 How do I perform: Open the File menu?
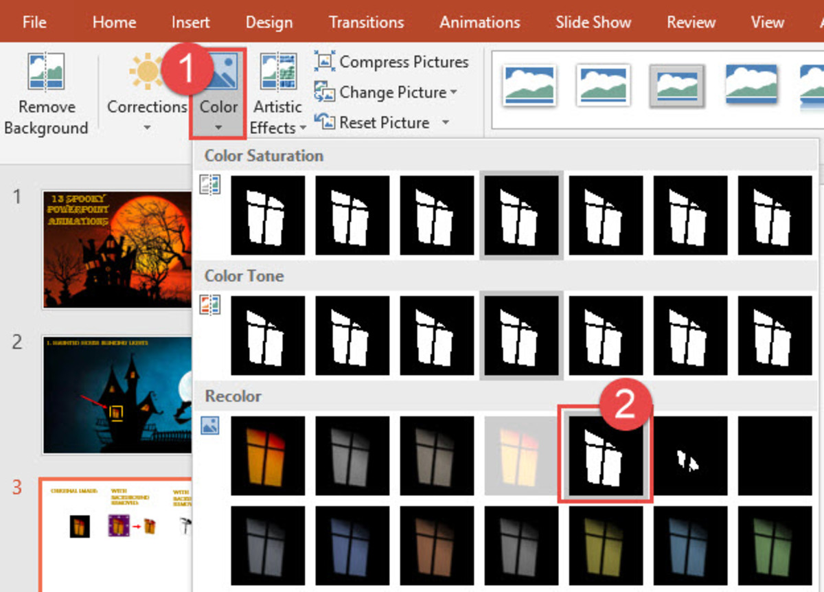click(x=34, y=22)
